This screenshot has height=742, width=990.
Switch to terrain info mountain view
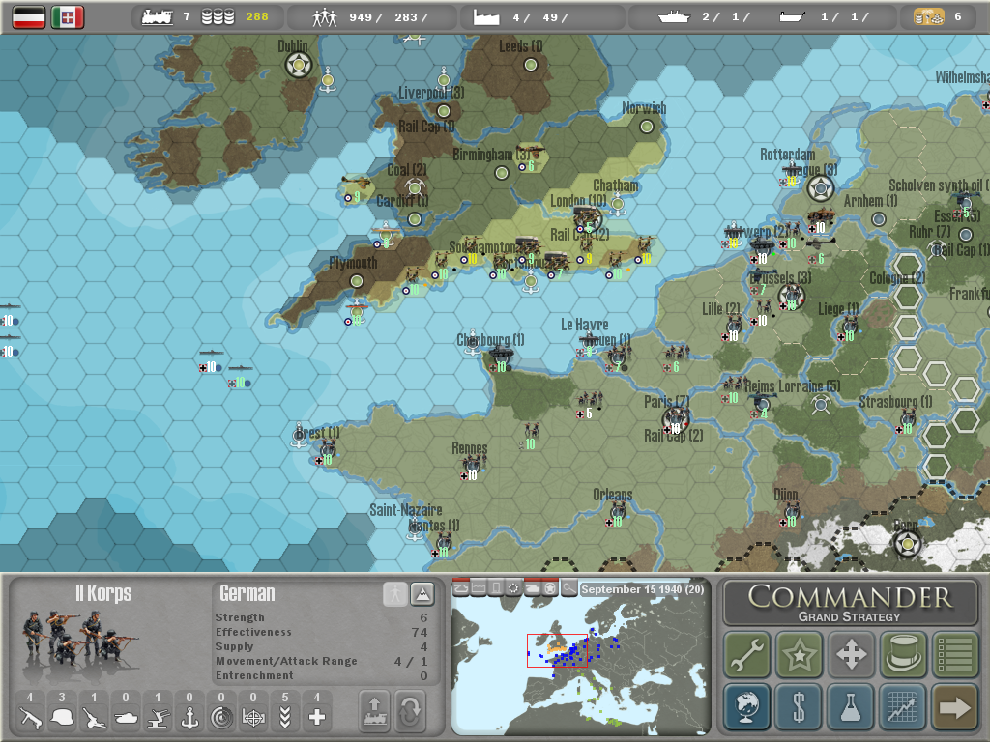click(x=422, y=594)
